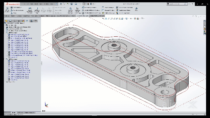Launch SOLIDWORKS CAM NC Editor
The width and height of the screenshot is (210, 118).
coord(91,13)
